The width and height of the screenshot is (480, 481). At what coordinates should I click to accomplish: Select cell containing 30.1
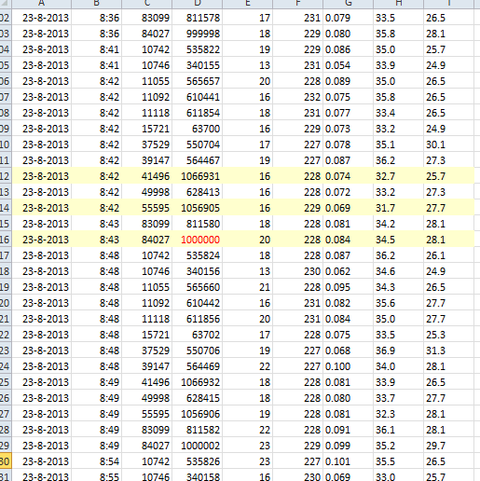point(448,144)
